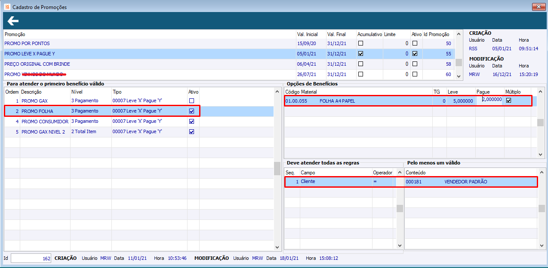Viewport: 548px width, 268px height.
Task: Click the Tipo column header
Action: coord(117,92)
